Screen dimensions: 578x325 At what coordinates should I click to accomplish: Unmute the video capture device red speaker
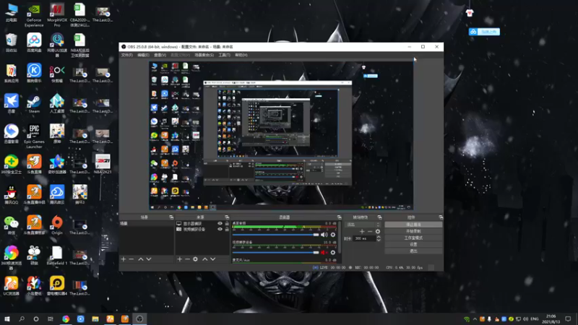(x=324, y=252)
